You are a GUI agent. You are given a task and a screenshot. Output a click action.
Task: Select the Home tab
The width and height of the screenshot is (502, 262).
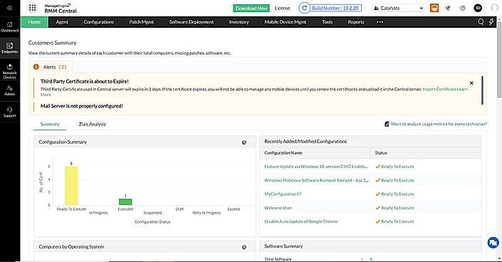(34, 22)
